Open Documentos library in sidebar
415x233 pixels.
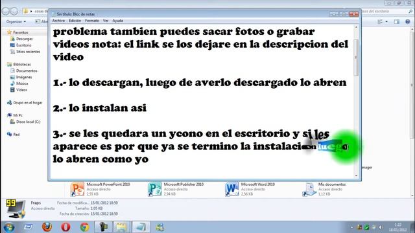pos(27,71)
